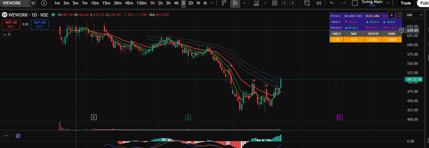Select the candlestick chart style icon
The image size is (429, 148).
pos(235,3)
